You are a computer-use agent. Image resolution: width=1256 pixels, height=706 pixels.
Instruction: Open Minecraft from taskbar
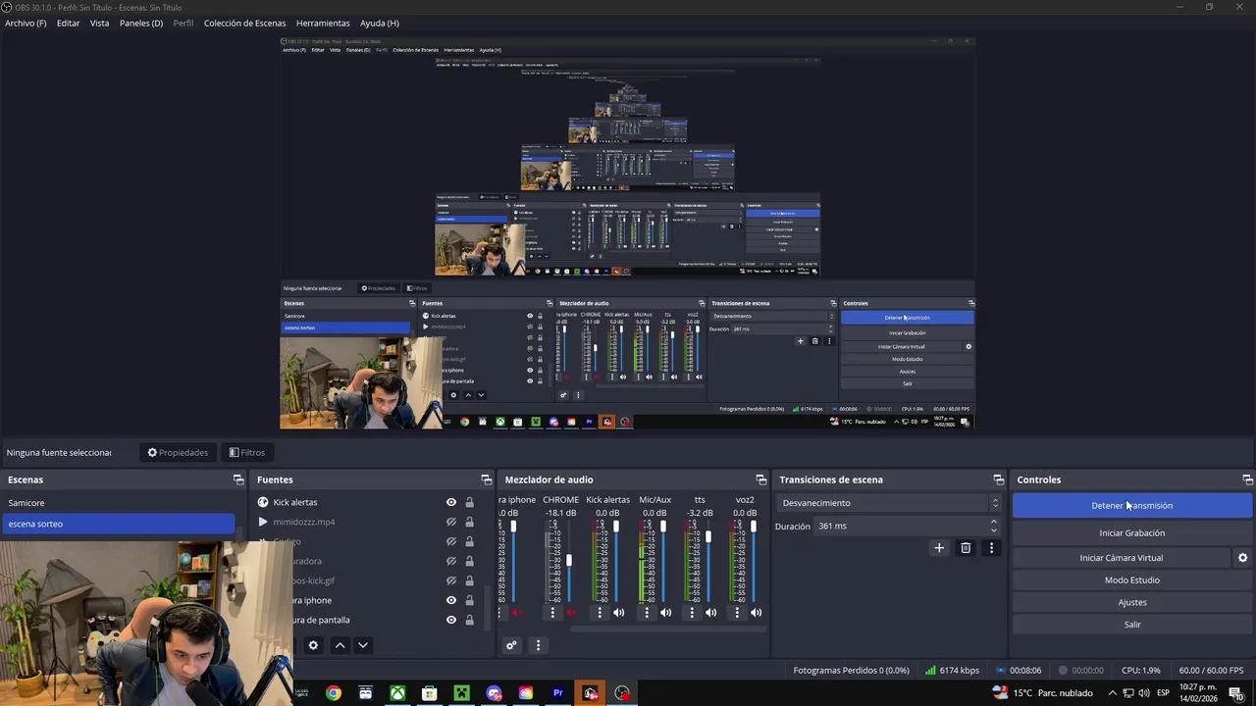(461, 693)
